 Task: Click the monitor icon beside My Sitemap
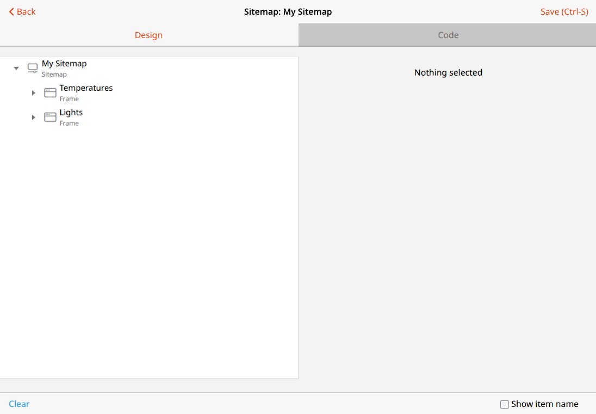click(x=32, y=67)
